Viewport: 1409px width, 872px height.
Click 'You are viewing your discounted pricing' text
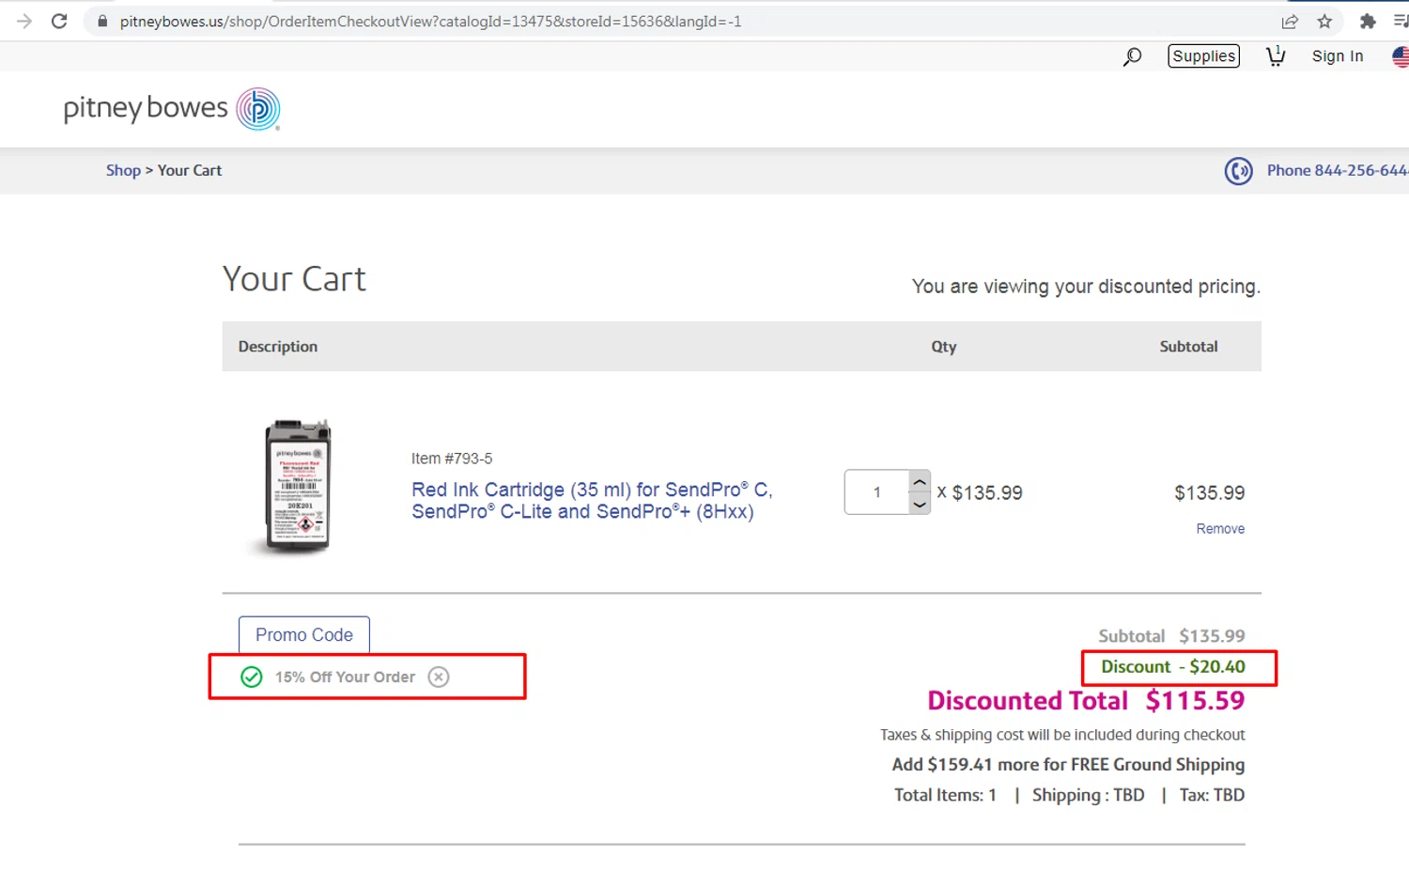pos(1086,287)
